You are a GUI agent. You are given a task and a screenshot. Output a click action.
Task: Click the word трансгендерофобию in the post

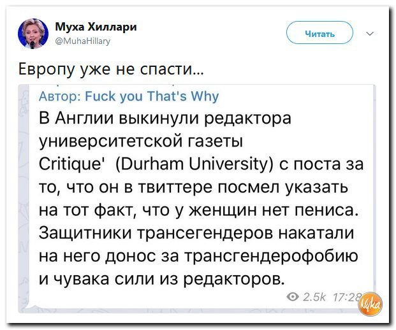pos(272,256)
